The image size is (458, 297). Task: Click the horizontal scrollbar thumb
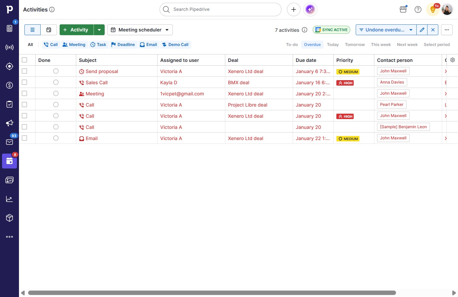212,293
